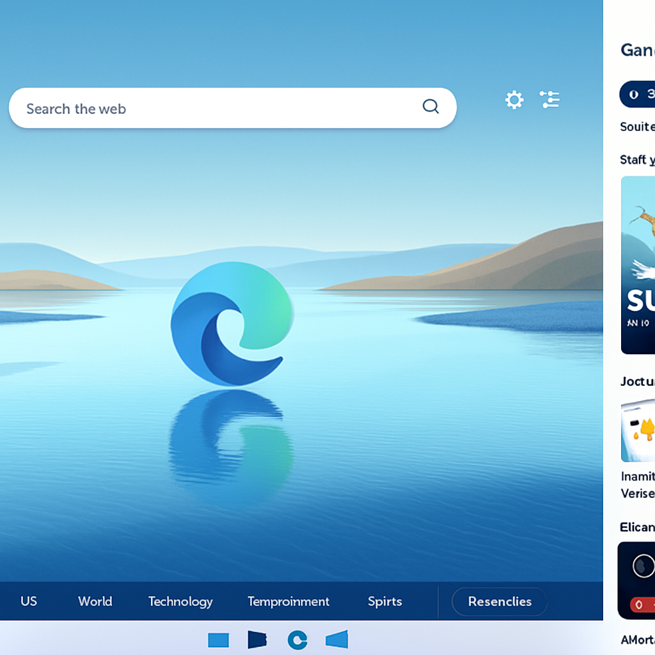
Task: Open the dark Elican card thumbnail
Action: 636,581
